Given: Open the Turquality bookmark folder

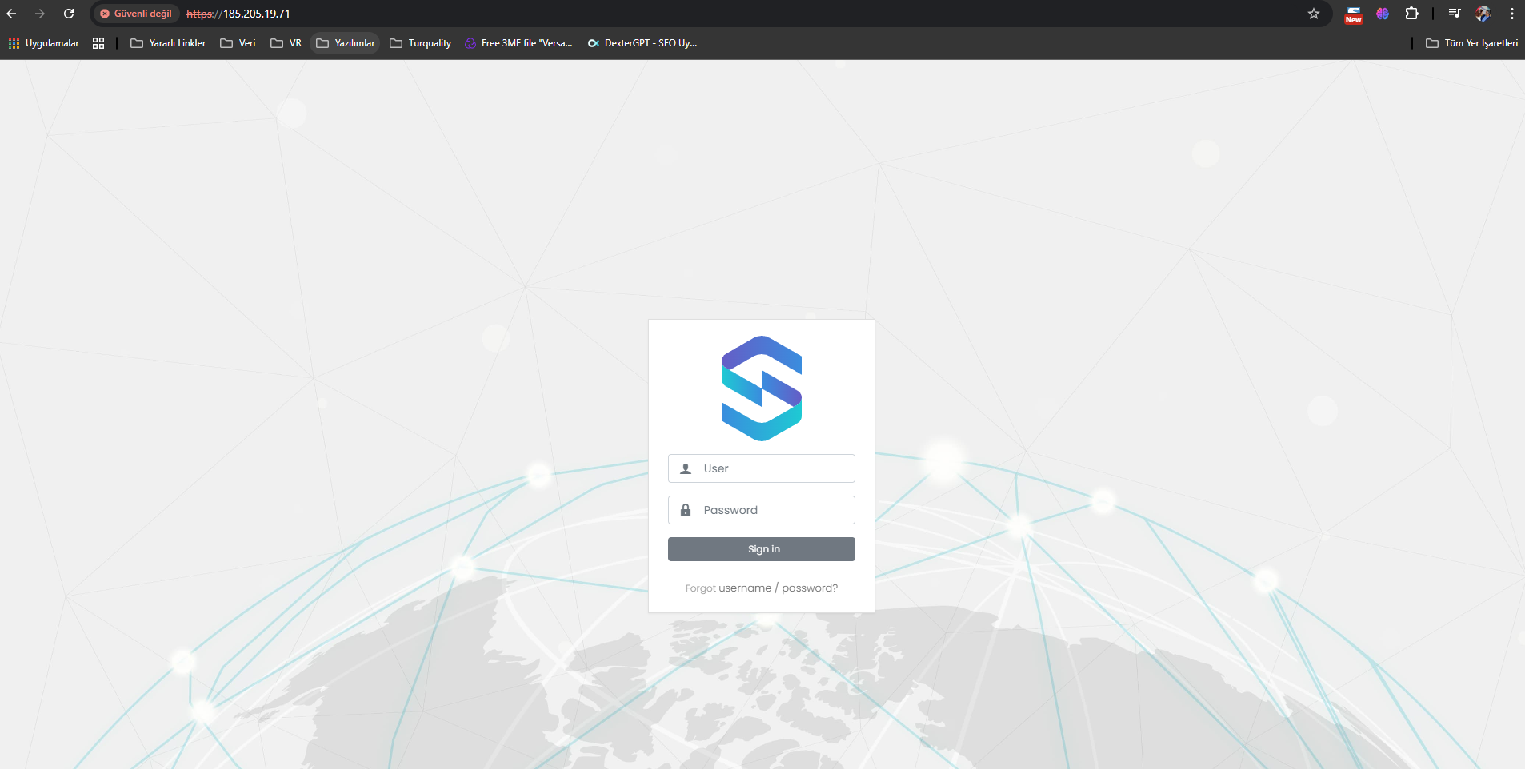Looking at the screenshot, I should [x=421, y=43].
